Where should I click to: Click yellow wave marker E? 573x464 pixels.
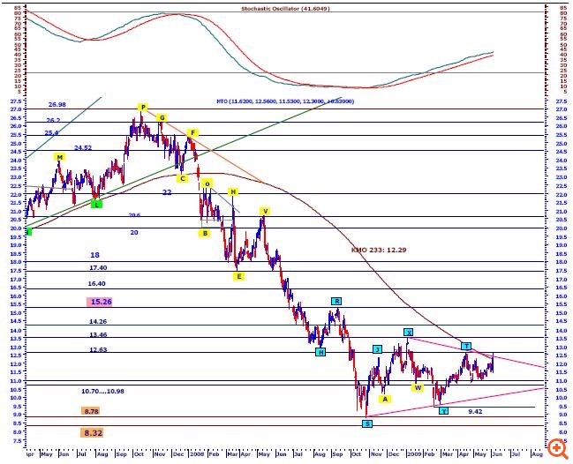point(238,276)
